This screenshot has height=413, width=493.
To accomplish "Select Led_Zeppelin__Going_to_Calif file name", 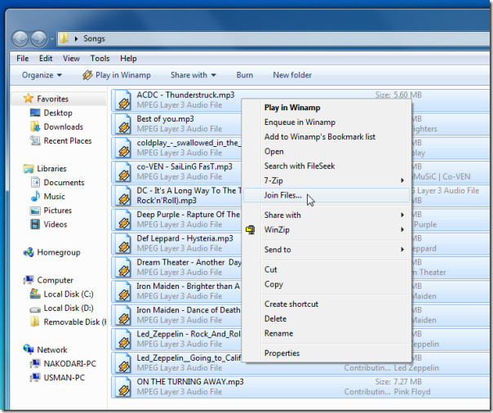I will pyautogui.click(x=189, y=357).
